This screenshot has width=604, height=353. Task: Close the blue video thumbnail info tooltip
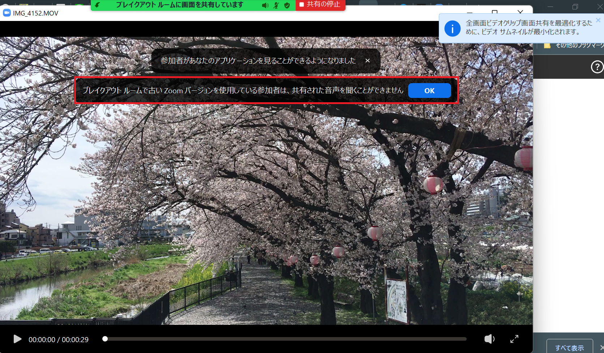tap(598, 21)
